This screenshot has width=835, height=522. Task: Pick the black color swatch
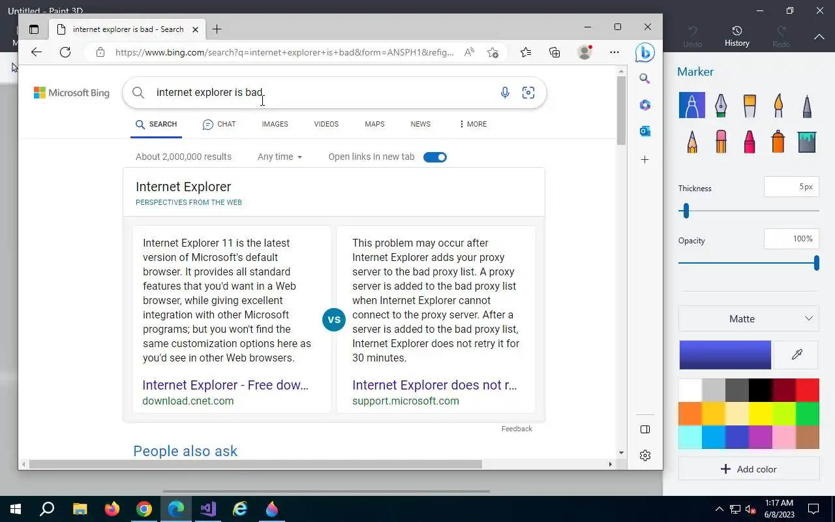[761, 390]
